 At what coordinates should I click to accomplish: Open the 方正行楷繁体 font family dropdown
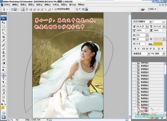[150, 22]
